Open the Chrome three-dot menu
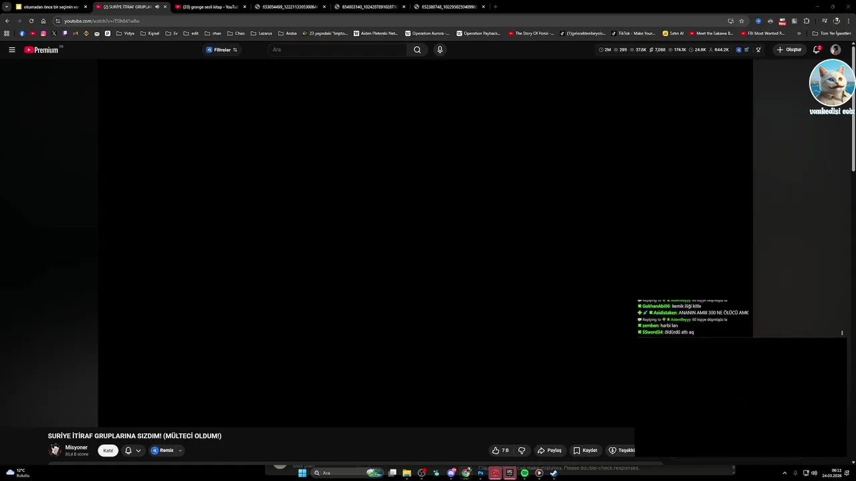 pyautogui.click(x=849, y=21)
